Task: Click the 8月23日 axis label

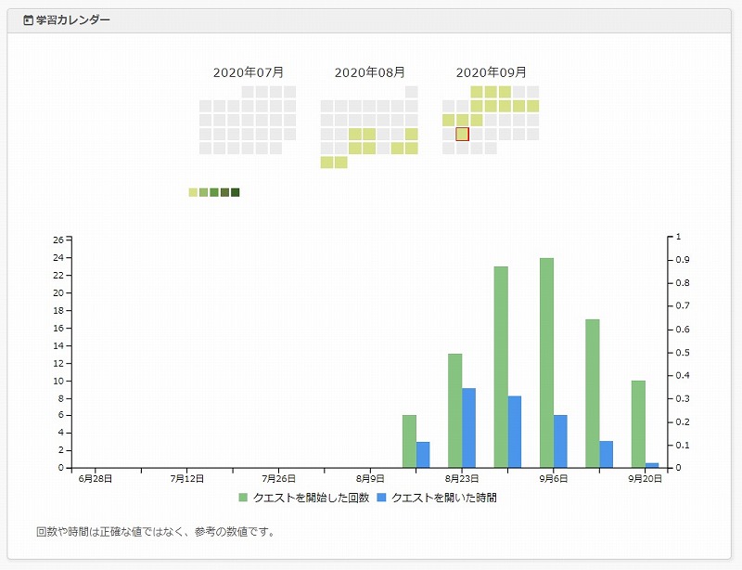Action: click(461, 479)
